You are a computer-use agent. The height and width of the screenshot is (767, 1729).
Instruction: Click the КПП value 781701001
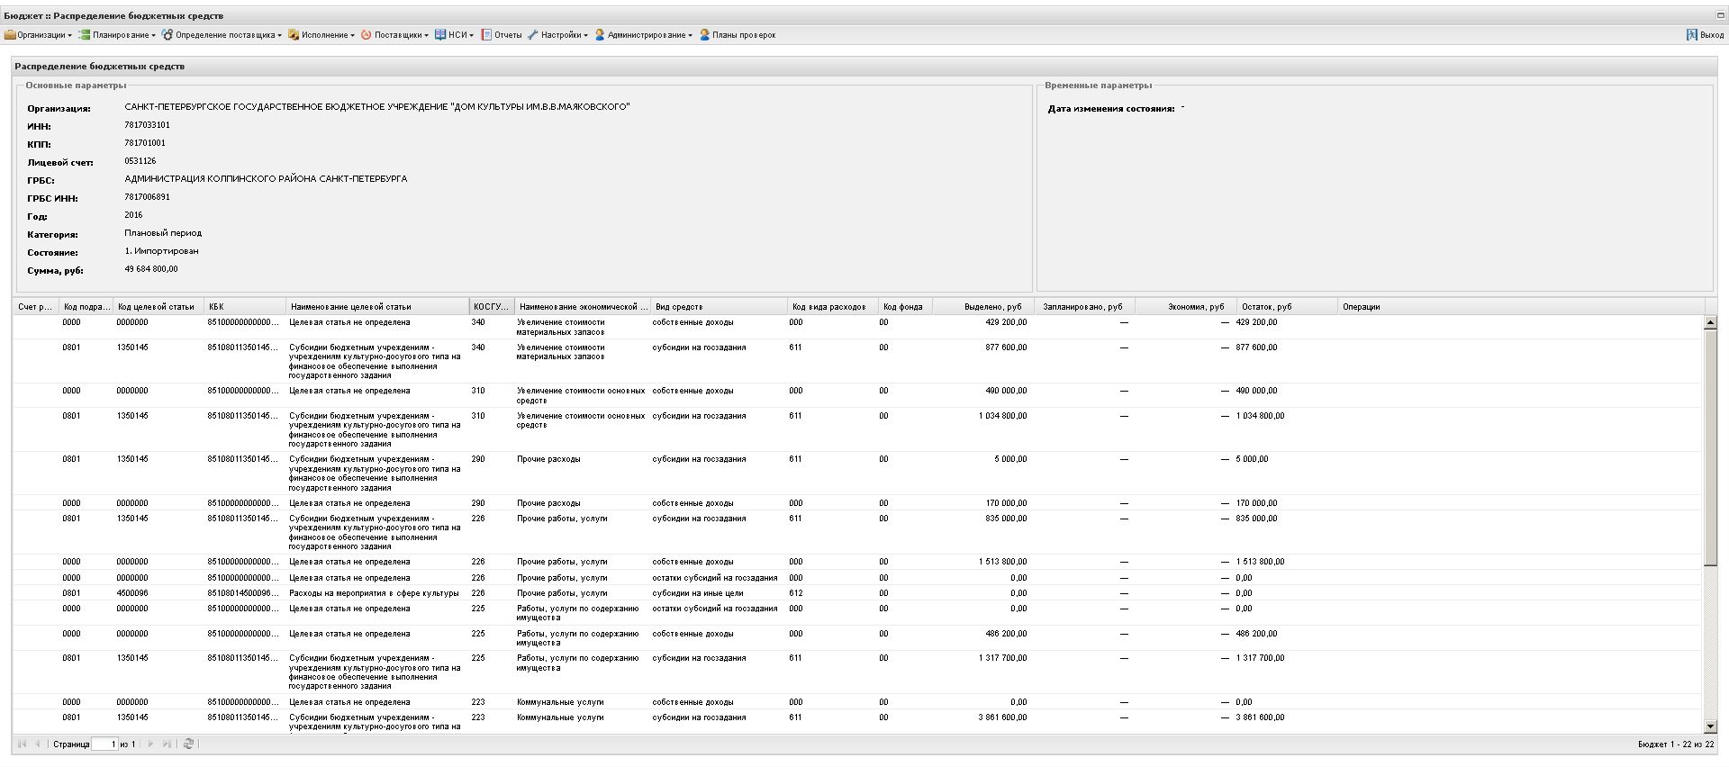pyautogui.click(x=145, y=143)
